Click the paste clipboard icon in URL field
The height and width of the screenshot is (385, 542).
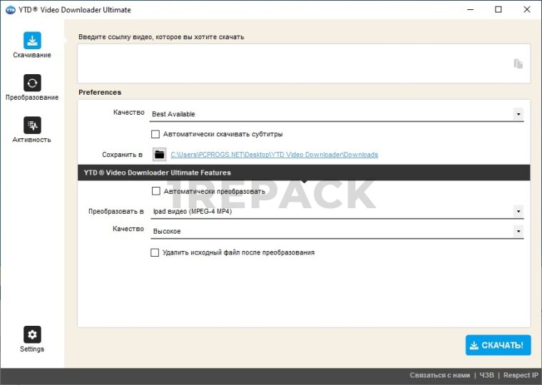[518, 63]
